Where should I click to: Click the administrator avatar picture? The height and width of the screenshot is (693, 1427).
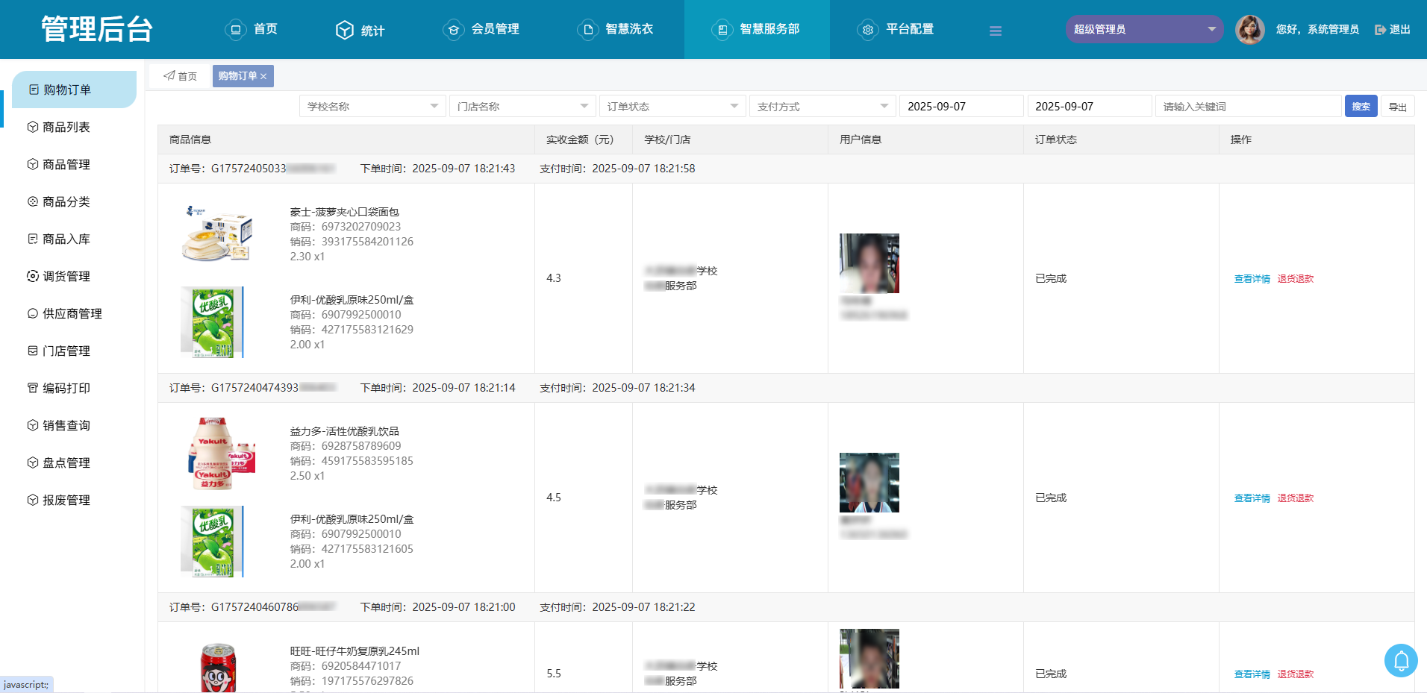1249,30
